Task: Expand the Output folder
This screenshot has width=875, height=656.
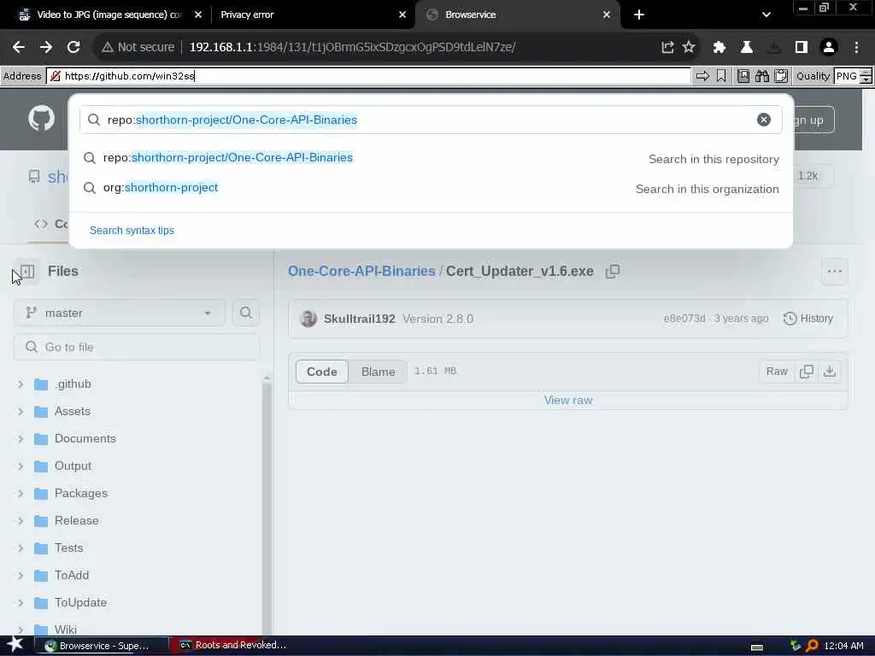Action: (x=21, y=466)
